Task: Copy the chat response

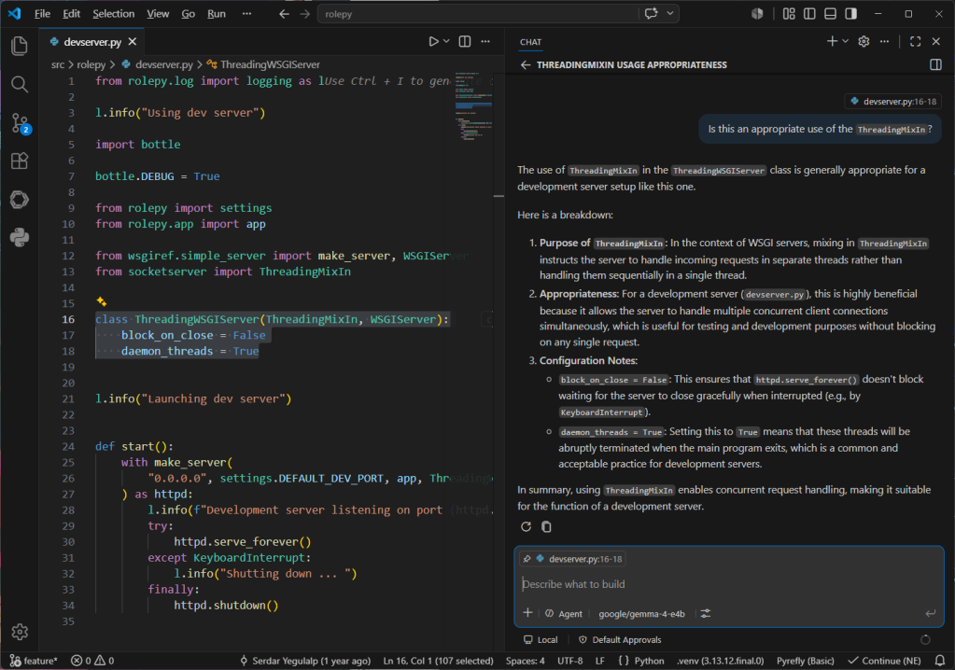Action: coord(546,527)
